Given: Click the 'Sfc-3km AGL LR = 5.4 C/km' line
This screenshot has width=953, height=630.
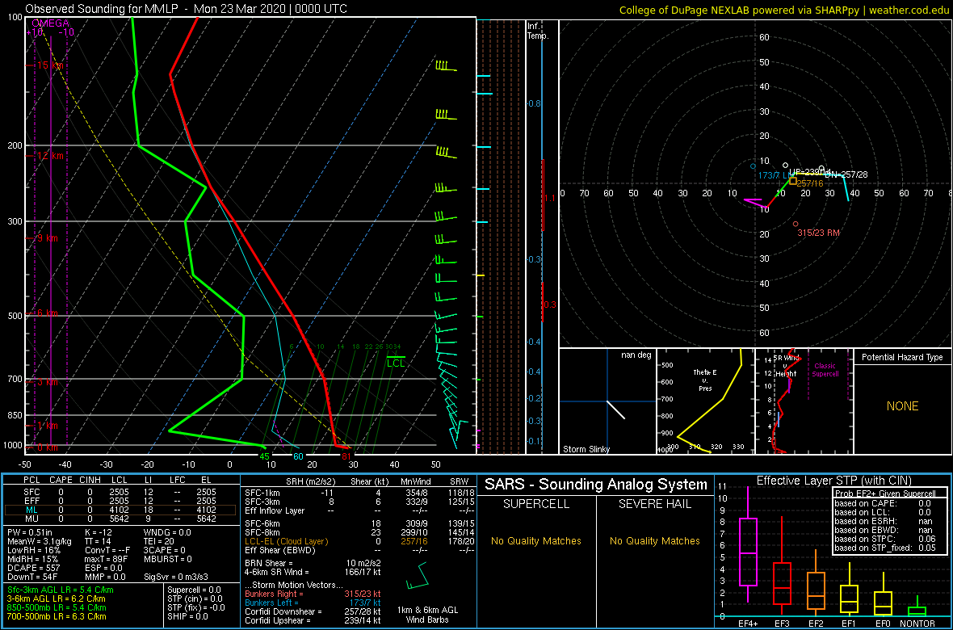Looking at the screenshot, I should [x=60, y=590].
